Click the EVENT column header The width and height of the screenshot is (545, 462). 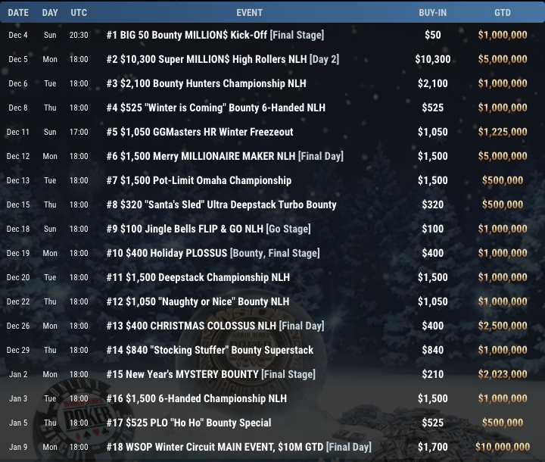tap(250, 13)
